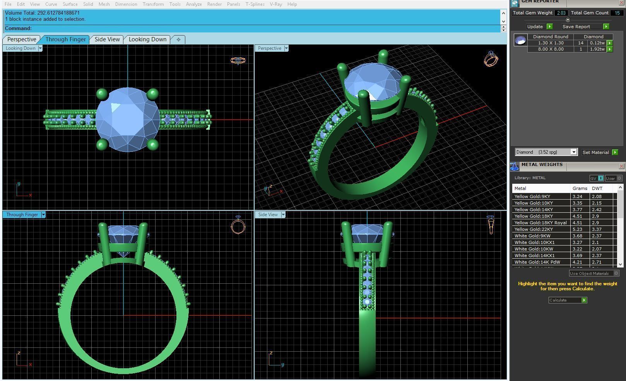Add a new viewport tab with the plus icon

tap(178, 39)
